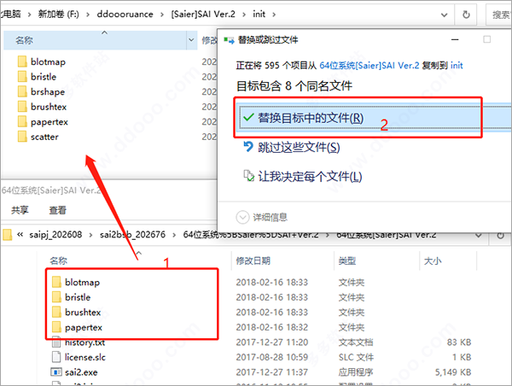Select papertex folder icon dated 2018-02-16 18:32
Screen dimensions: 512x386
[56, 327]
